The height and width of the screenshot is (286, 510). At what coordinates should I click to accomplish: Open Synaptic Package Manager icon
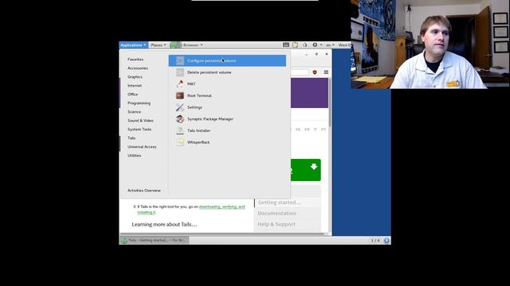[x=180, y=119]
